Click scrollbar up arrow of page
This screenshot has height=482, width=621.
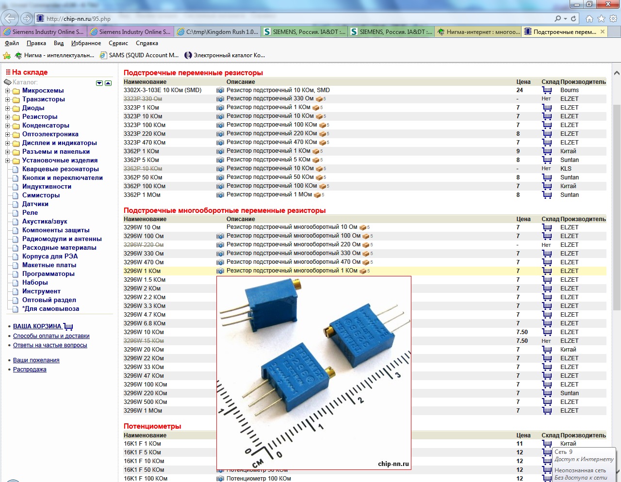click(x=617, y=73)
